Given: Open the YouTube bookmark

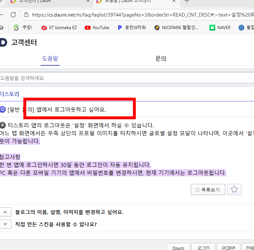Looking at the screenshot, I should pos(97,28).
